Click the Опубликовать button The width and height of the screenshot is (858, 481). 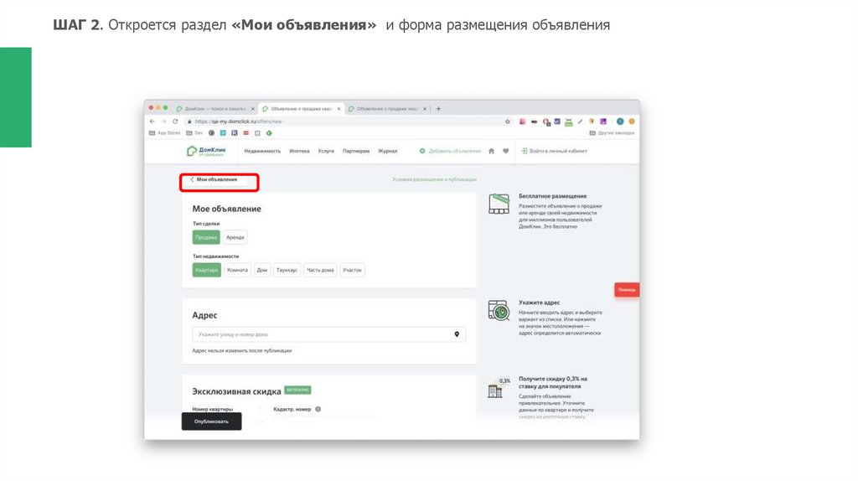click(211, 422)
